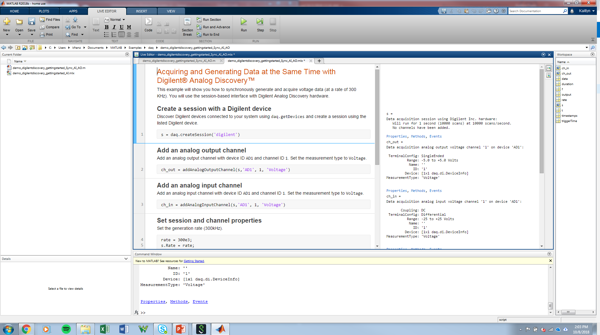
Task: Launch Spotify from the taskbar
Action: (66, 329)
